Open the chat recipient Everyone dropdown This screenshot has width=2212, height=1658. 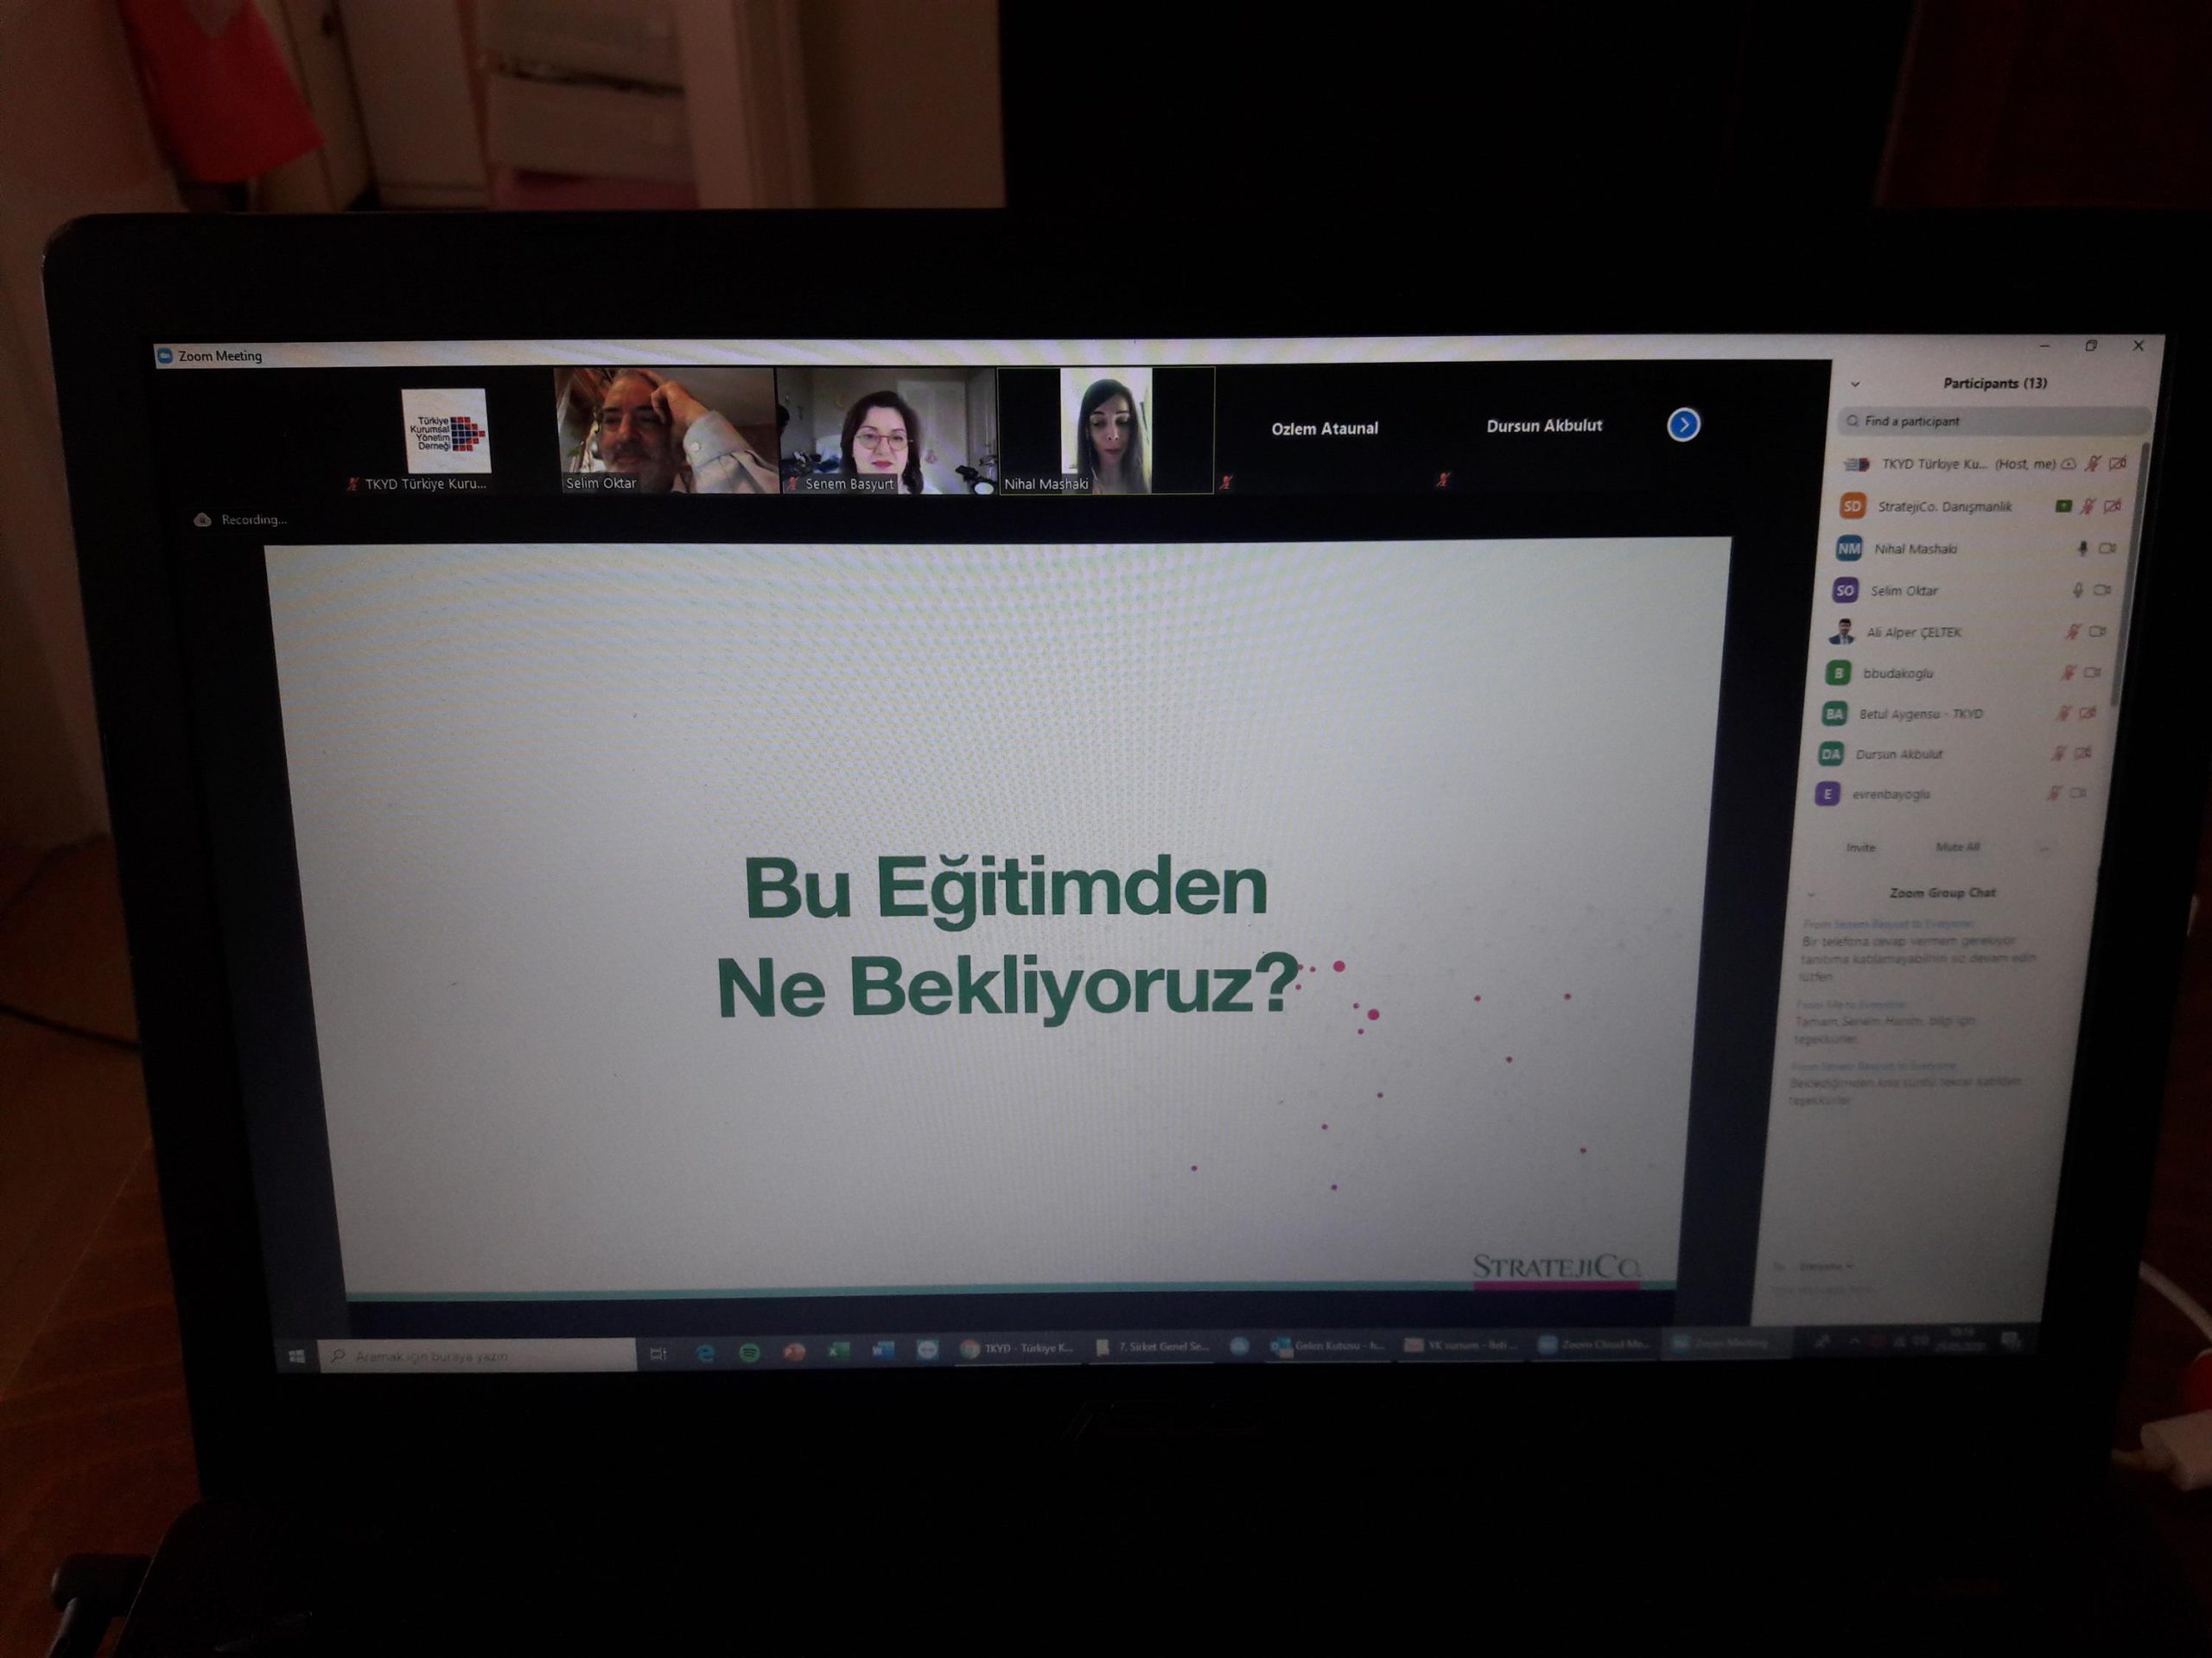[1825, 1266]
